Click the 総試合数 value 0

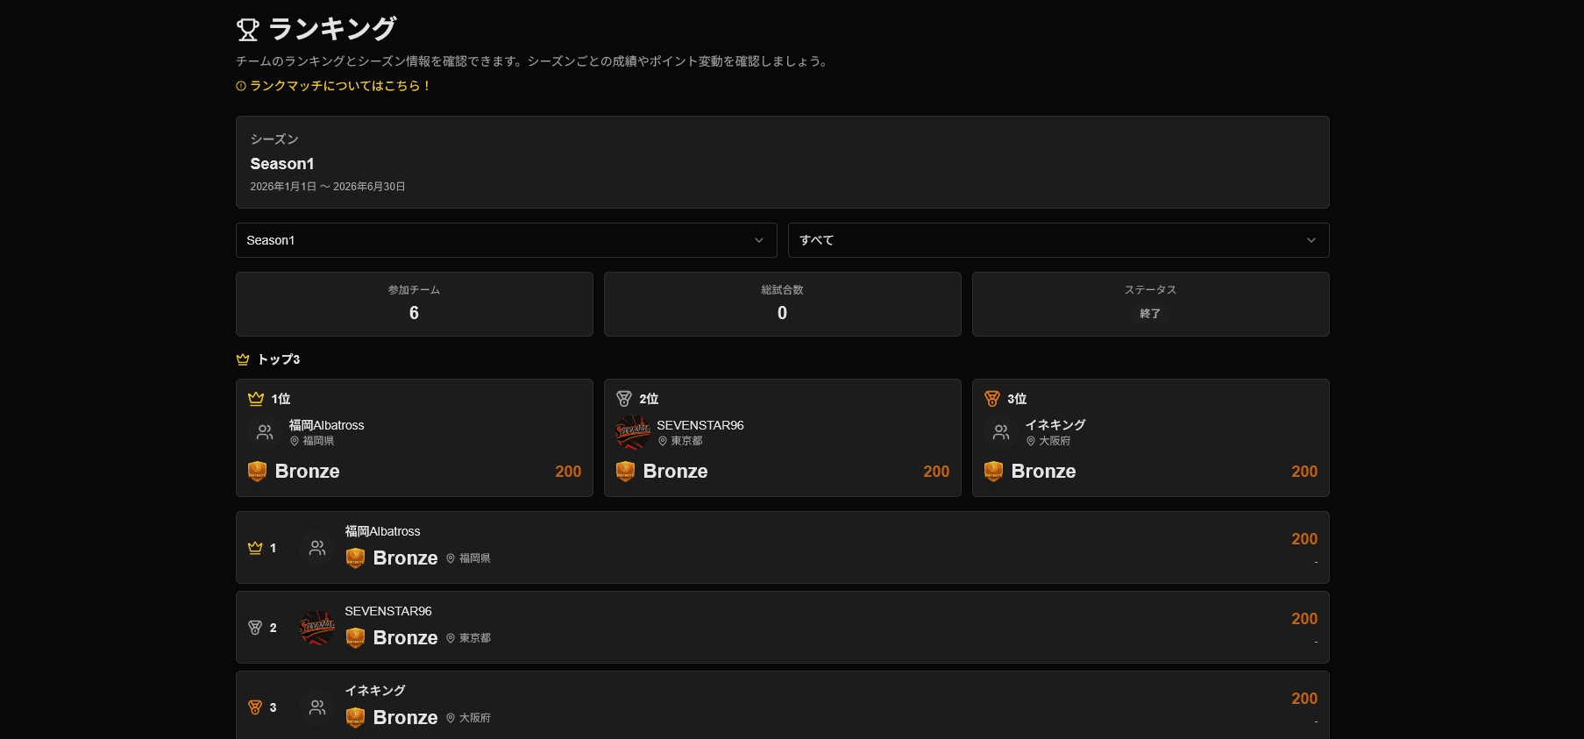click(x=782, y=313)
